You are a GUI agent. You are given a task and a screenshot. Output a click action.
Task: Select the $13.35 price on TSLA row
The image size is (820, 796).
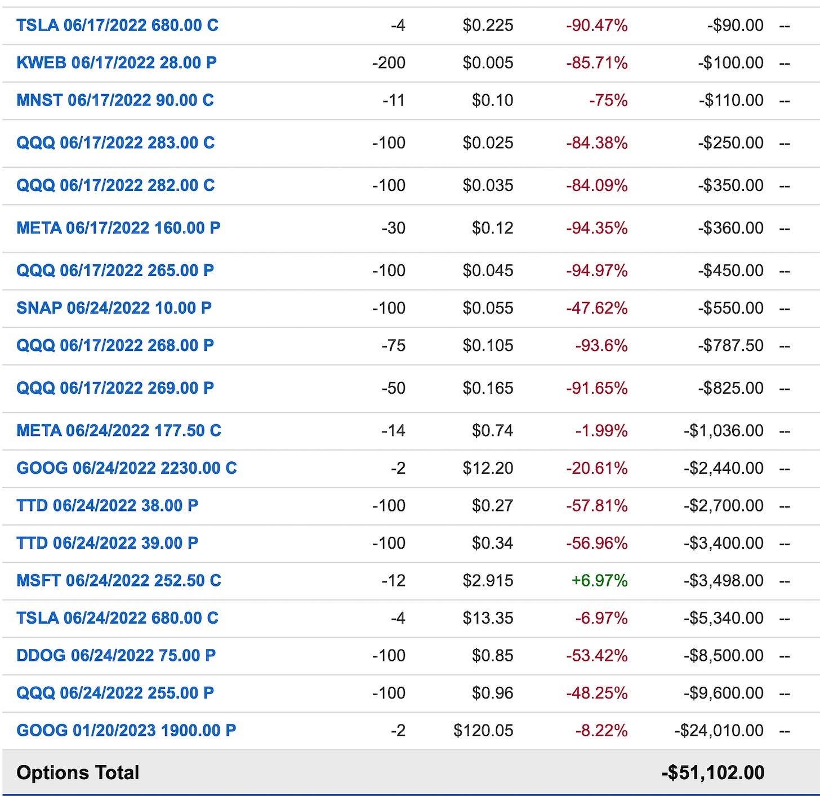(488, 618)
